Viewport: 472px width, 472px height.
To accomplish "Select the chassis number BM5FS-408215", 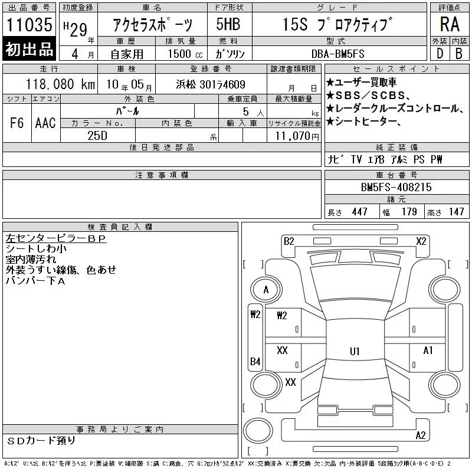I will (396, 187).
